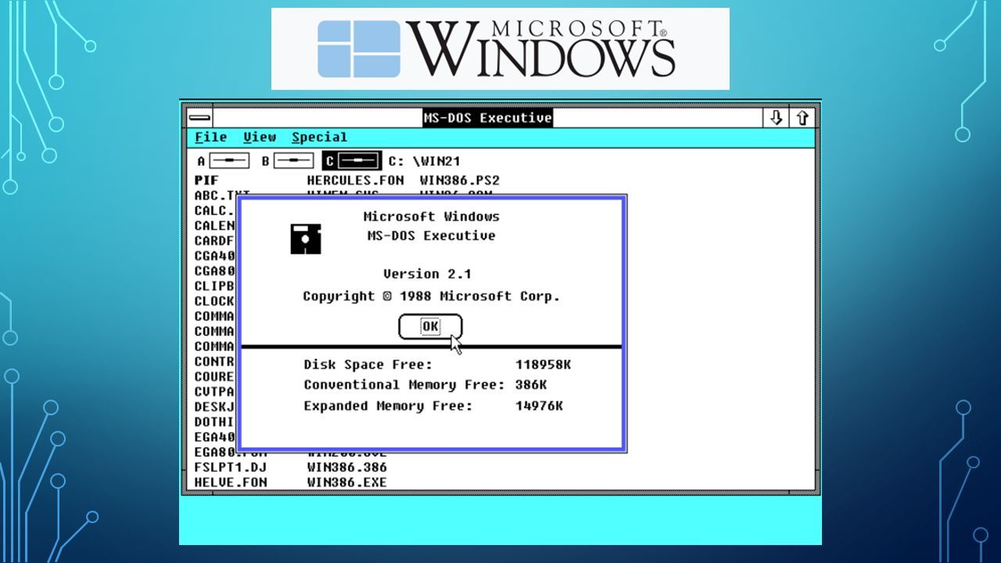Click the Copyright 1988 Microsoft Corp. line
This screenshot has height=563, width=1001.
coord(432,296)
